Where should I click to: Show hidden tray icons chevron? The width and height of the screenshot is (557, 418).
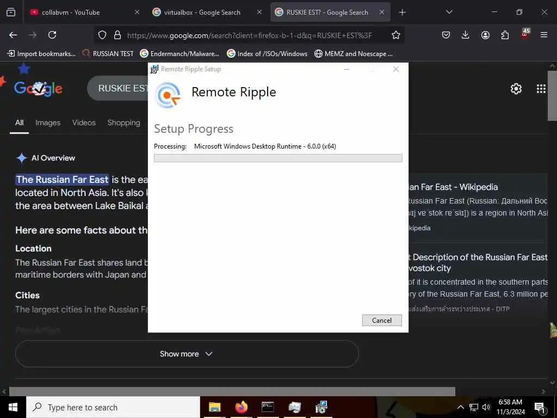pos(460,407)
